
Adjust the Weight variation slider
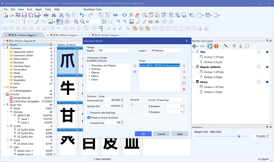[239, 136]
